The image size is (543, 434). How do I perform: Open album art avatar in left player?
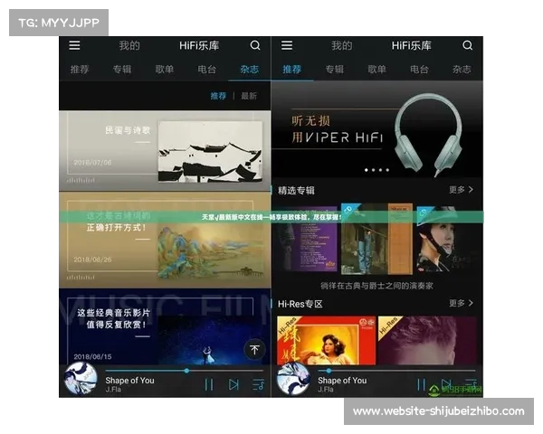point(81,379)
